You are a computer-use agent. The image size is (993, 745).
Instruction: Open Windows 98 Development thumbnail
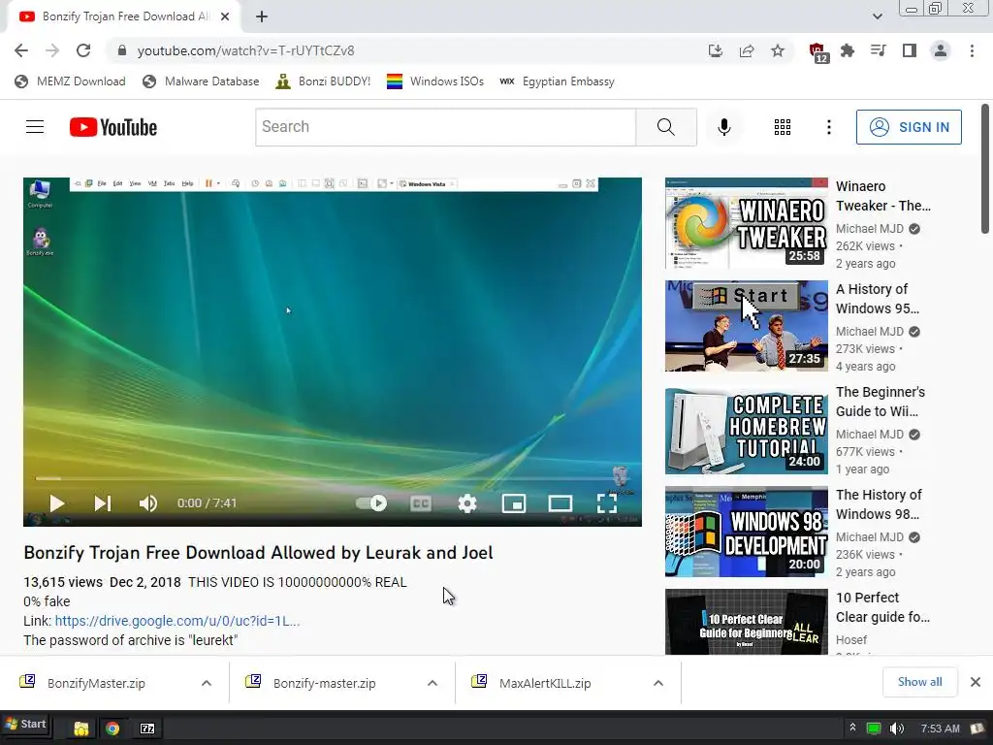(x=746, y=532)
